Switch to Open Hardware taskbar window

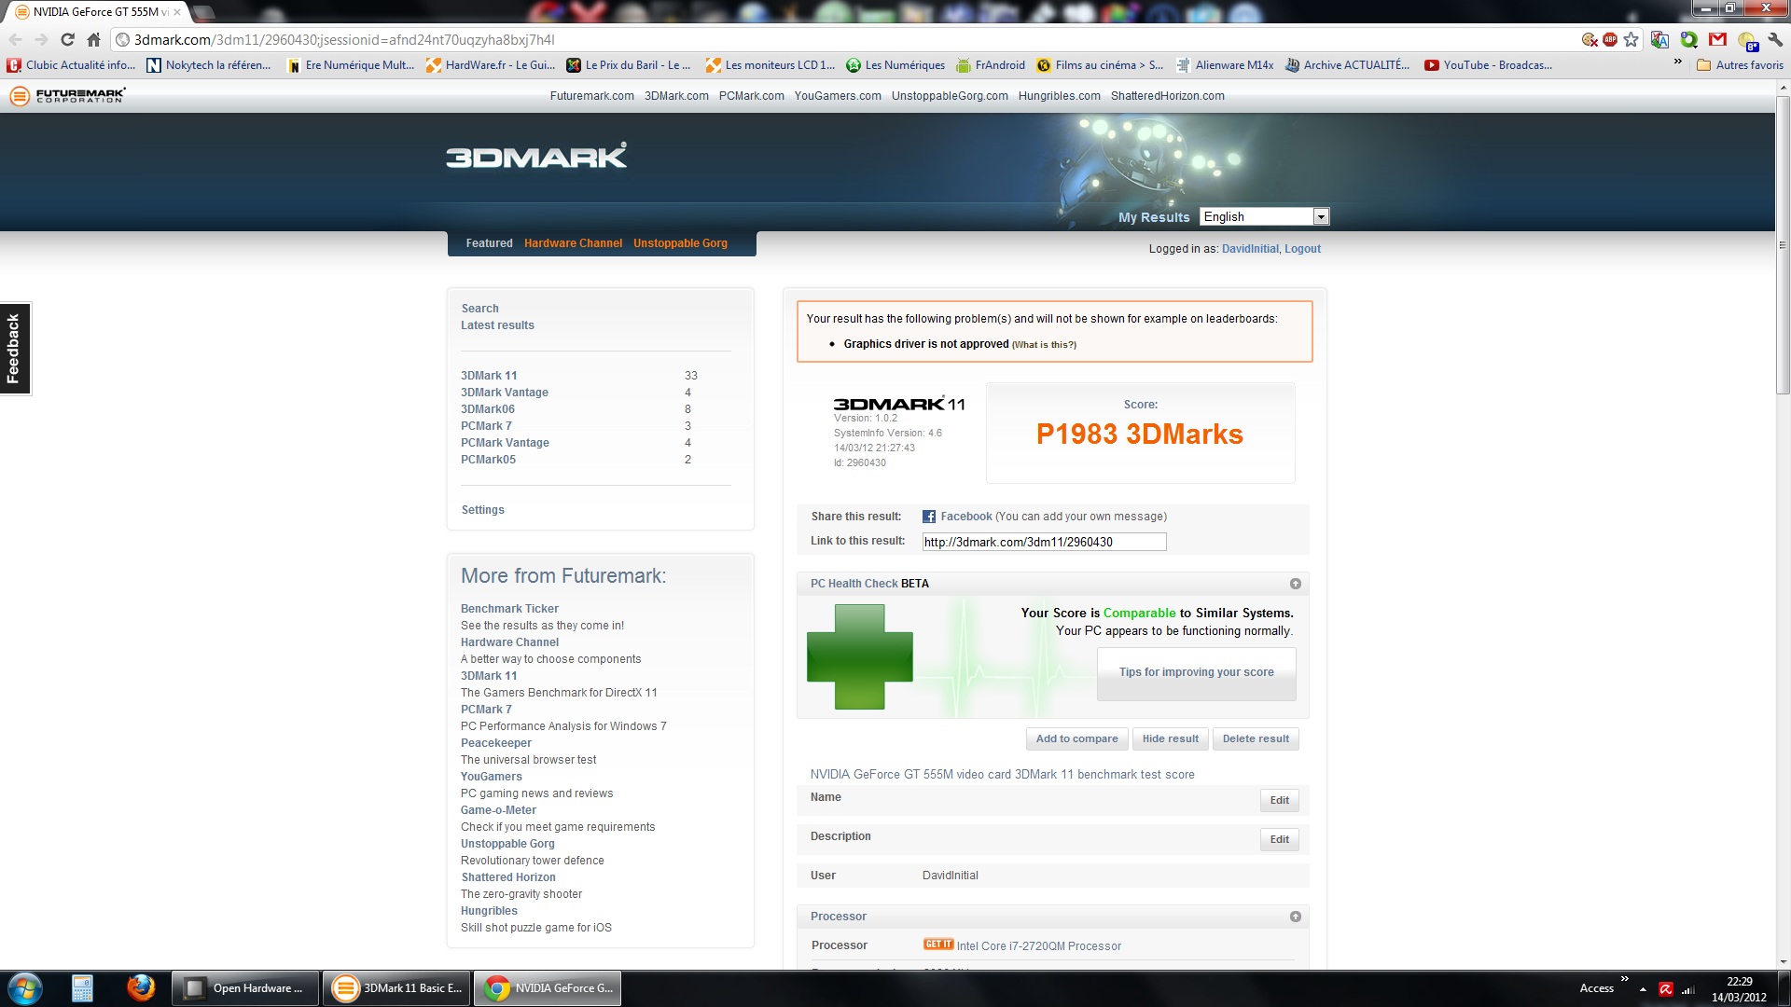point(245,988)
